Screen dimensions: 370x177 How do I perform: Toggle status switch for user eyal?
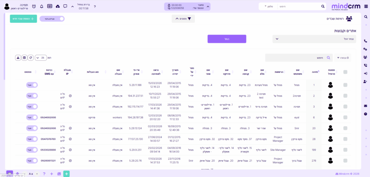click(x=32, y=117)
